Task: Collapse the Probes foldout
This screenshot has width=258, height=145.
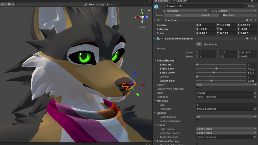Action: (155, 125)
